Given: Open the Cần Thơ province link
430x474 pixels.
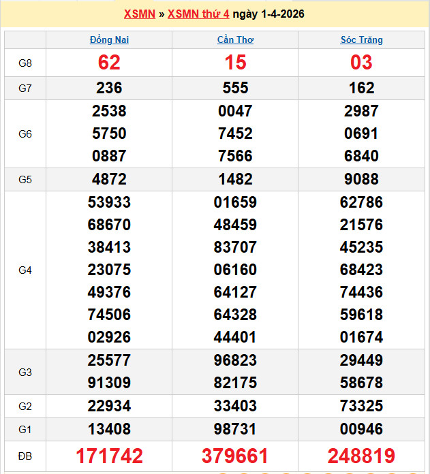Looking at the screenshot, I should pos(235,40).
